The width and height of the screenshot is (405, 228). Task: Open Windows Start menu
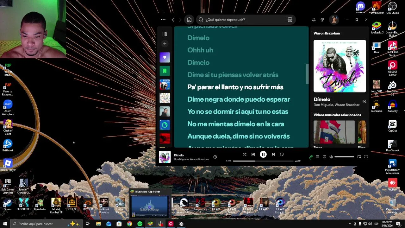tap(5, 224)
